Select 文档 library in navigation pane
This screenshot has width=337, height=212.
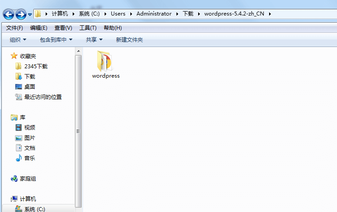(30, 148)
